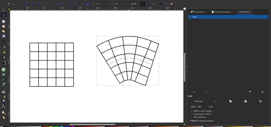Paste the Bend path
Image resolution: width=271 pixels, height=127 pixels.
point(245,101)
